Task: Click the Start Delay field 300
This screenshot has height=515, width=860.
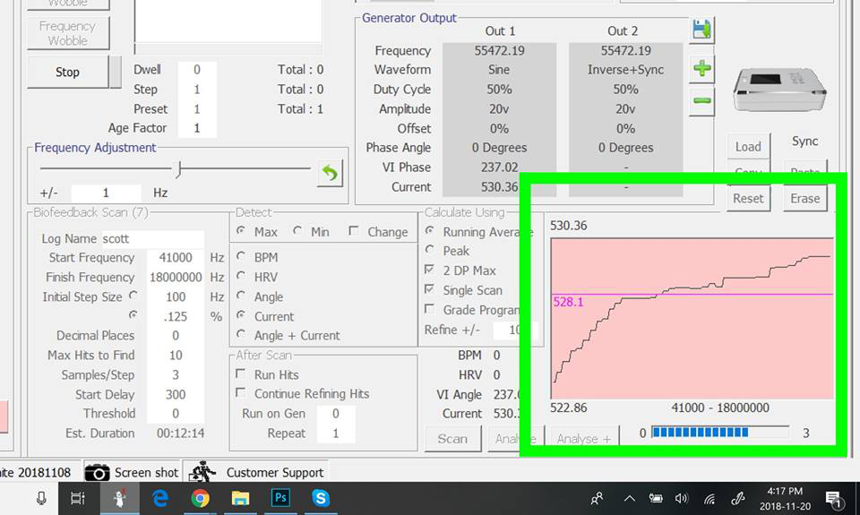Action: coord(176,394)
